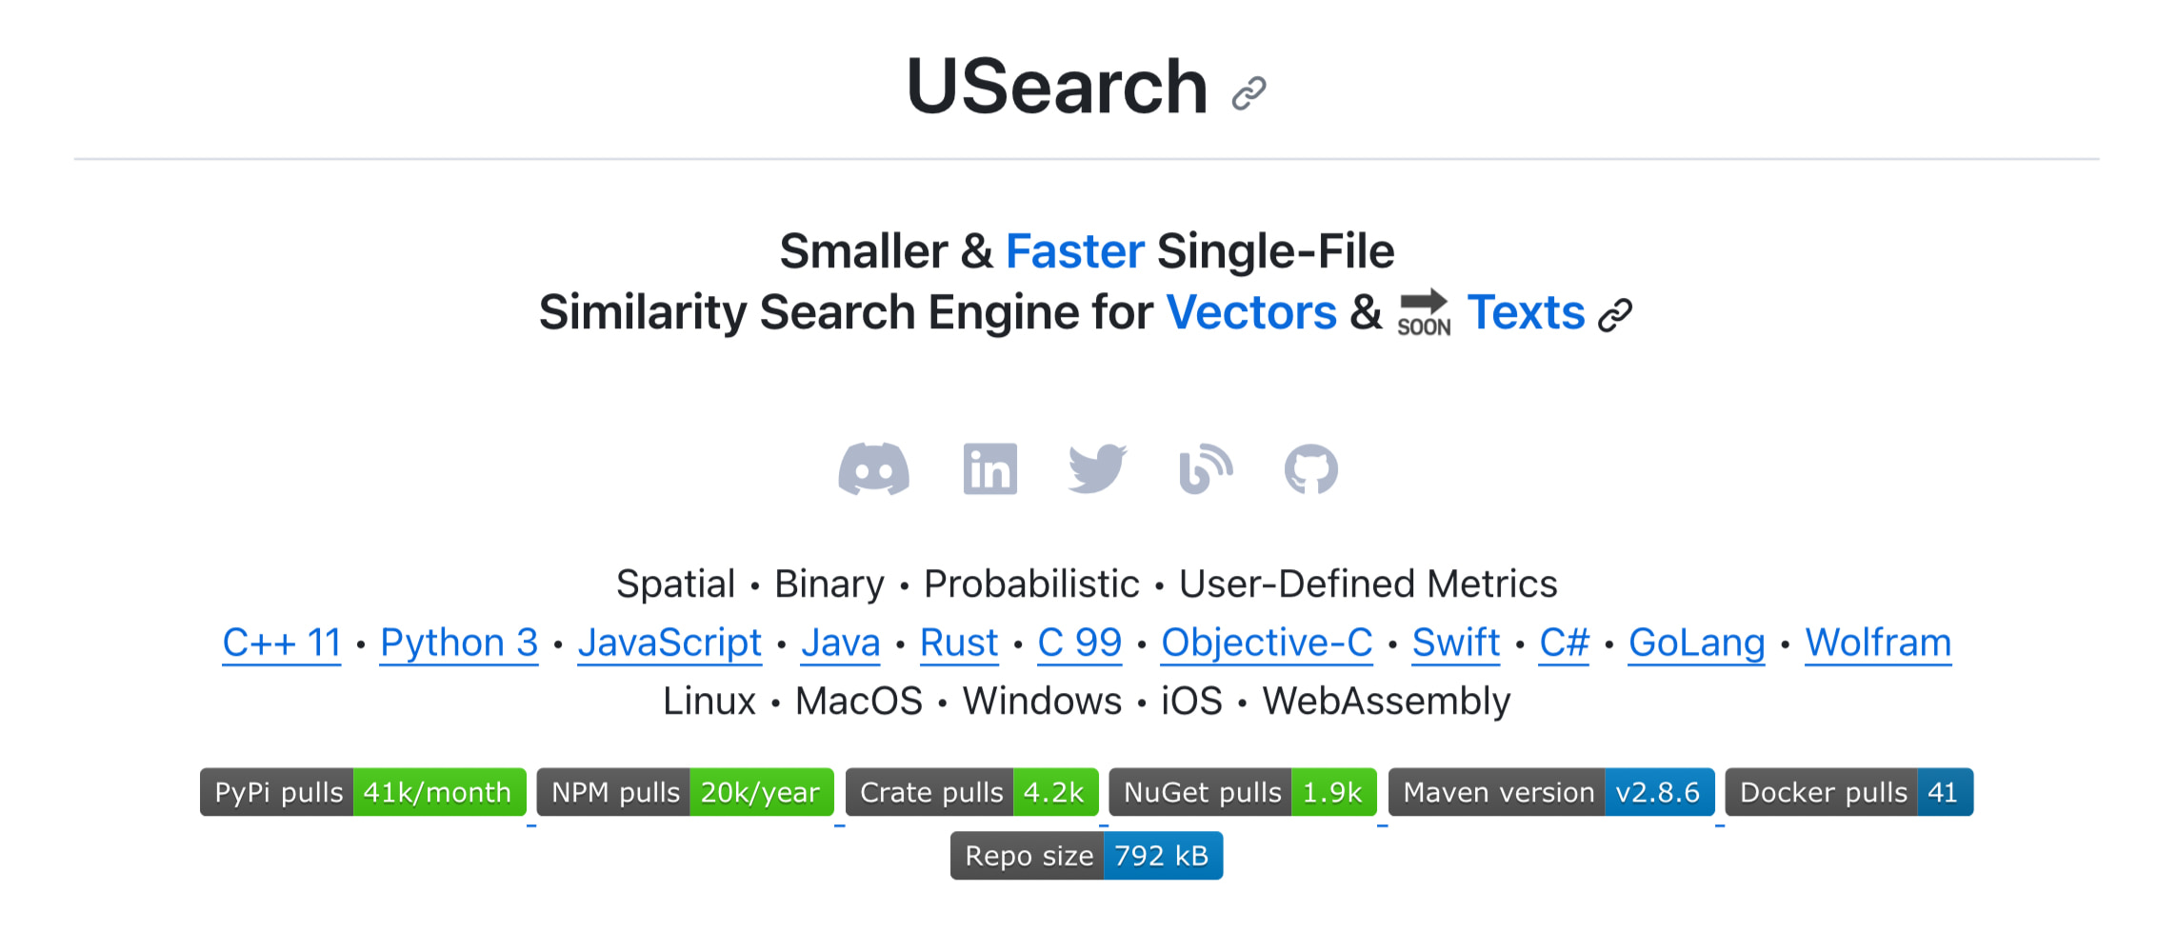Screen dimensions: 2177x951
Task: Open the PyPi pulls 41k/month badge
Action: [363, 792]
